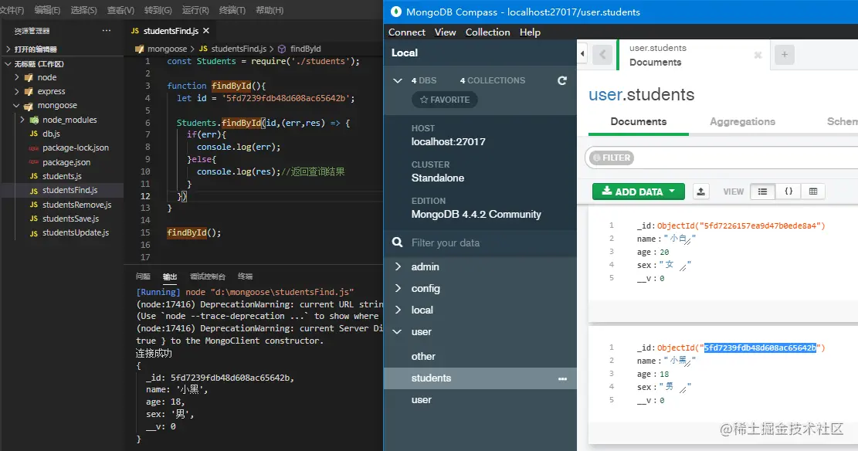
Task: Refresh databases in Compass sidebar
Action: tap(562, 80)
